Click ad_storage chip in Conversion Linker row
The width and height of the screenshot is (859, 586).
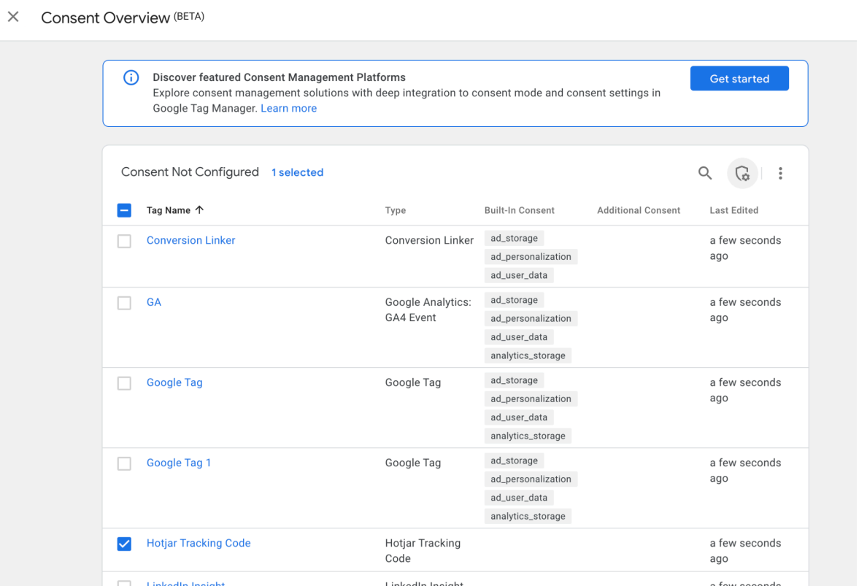click(514, 238)
